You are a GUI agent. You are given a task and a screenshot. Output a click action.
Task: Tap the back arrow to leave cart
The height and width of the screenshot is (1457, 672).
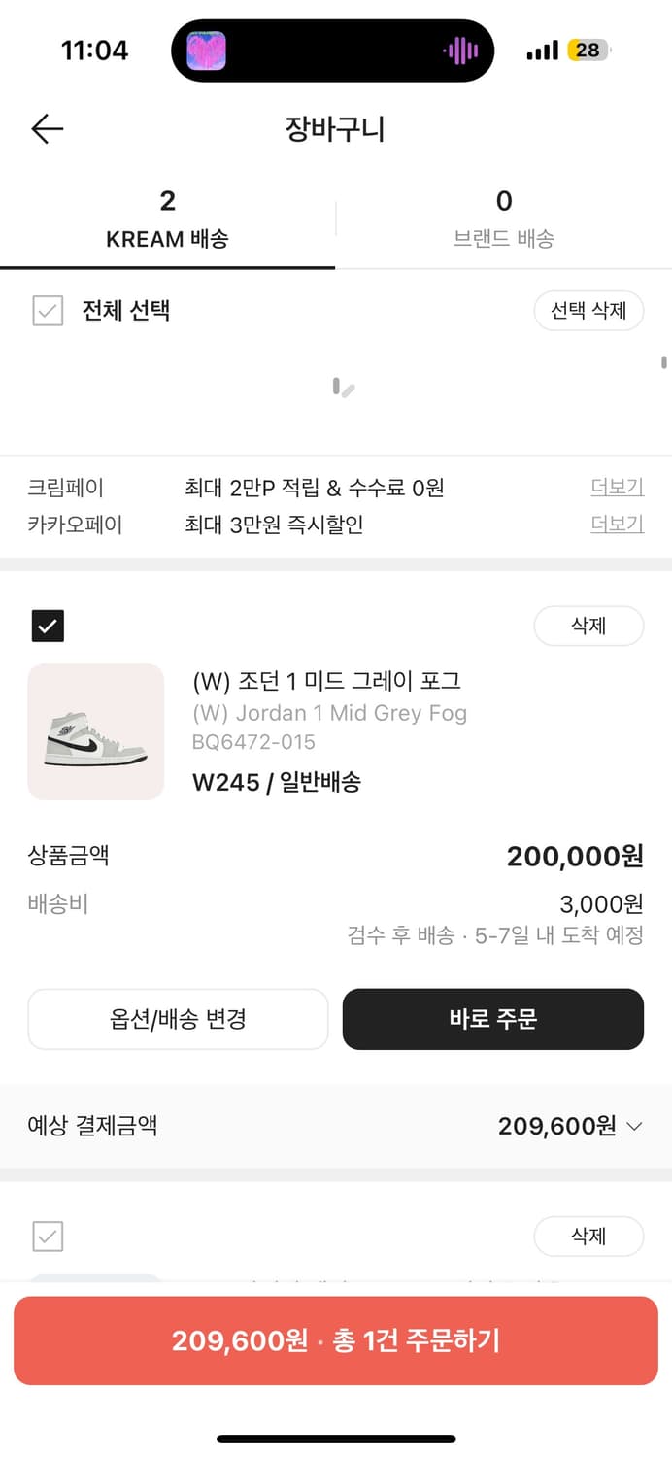47,128
